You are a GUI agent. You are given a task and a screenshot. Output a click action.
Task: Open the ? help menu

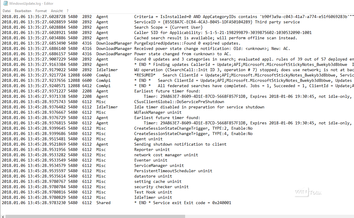coord(68,11)
